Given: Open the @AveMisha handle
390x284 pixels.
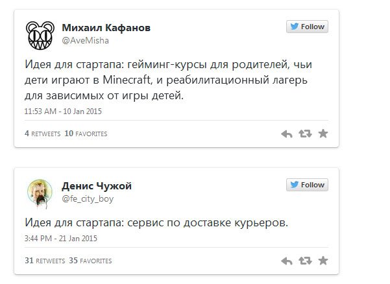Looking at the screenshot, I should 85,40.
